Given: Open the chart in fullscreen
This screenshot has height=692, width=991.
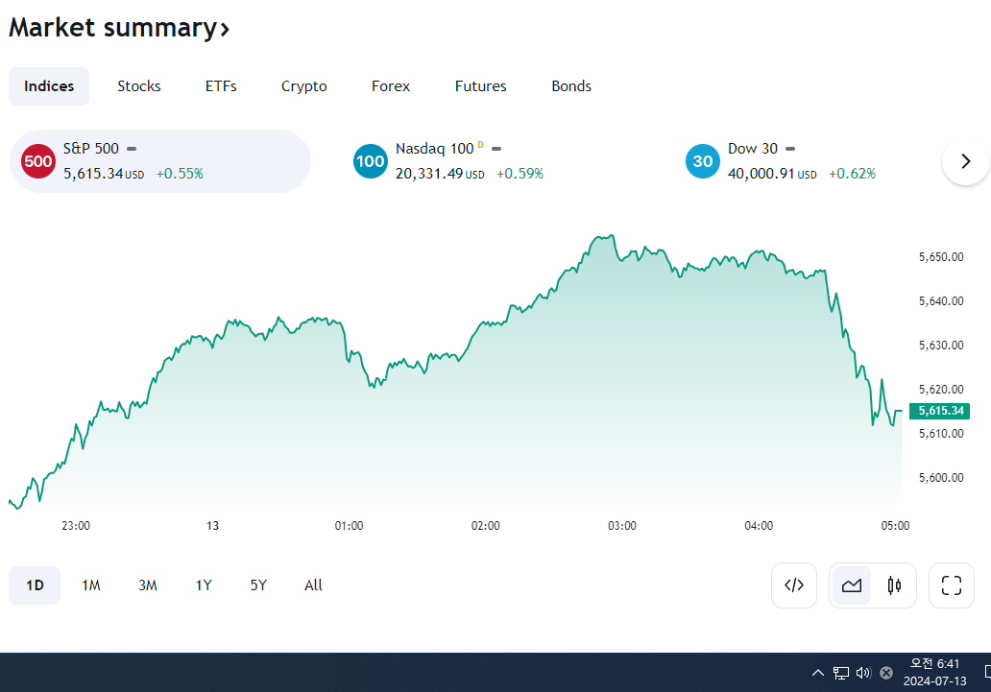Looking at the screenshot, I should pyautogui.click(x=952, y=585).
